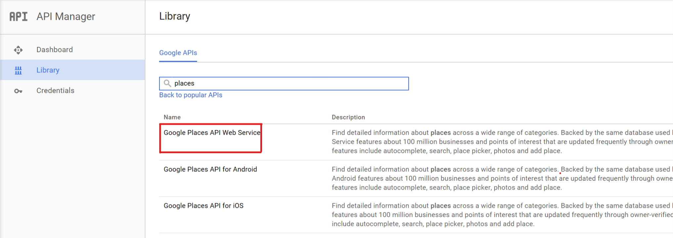The height and width of the screenshot is (238, 673).
Task: Select the Places API for Android description text
Action: tap(502, 178)
